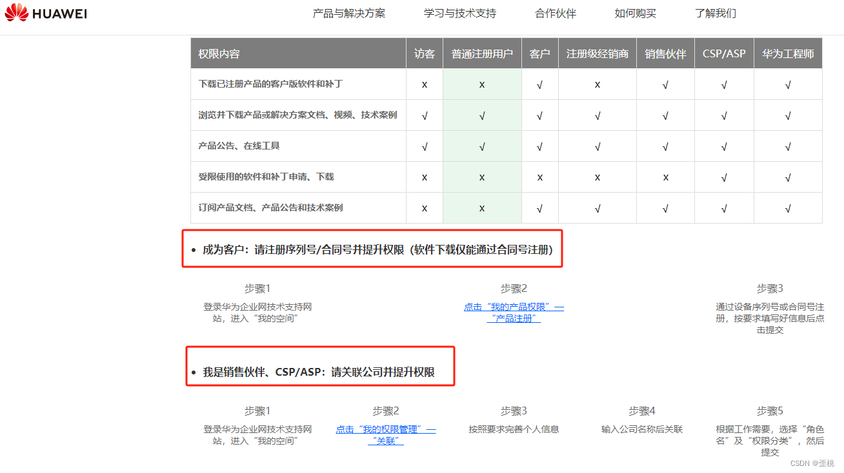Click the 输入公司名称后关联 text
Screen dimensions: 844x473
pos(642,429)
